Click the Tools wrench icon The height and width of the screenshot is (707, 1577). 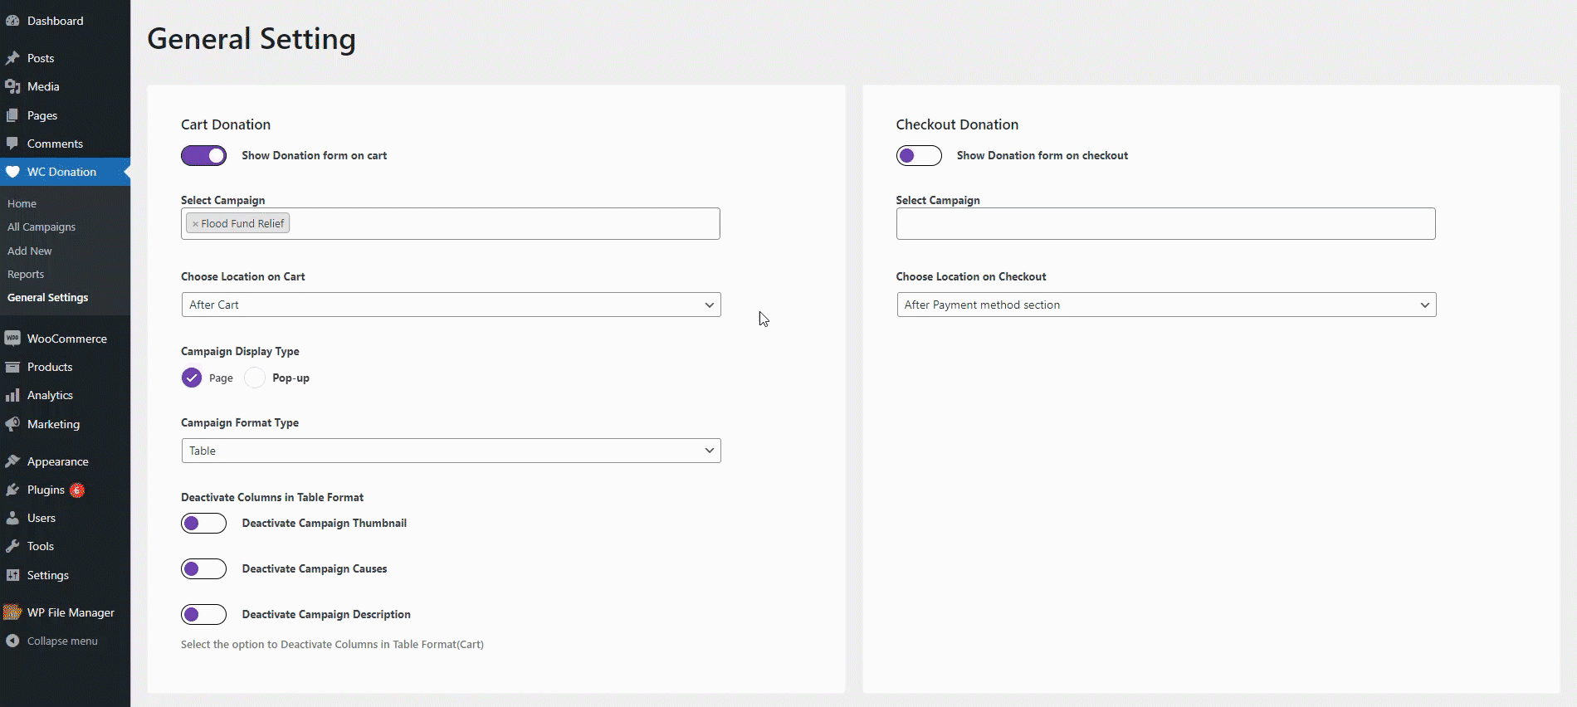pos(12,546)
